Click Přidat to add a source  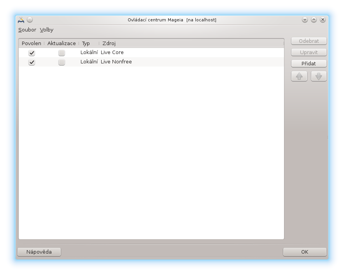[309, 64]
